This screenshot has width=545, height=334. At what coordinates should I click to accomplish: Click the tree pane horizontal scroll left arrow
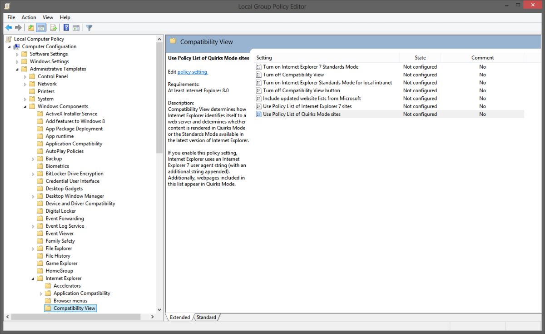pyautogui.click(x=7, y=316)
